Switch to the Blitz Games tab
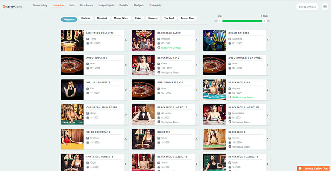The image size is (331, 171). coord(86,5)
